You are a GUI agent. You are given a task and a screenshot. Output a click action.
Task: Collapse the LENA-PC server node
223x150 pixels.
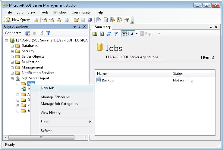(6, 41)
